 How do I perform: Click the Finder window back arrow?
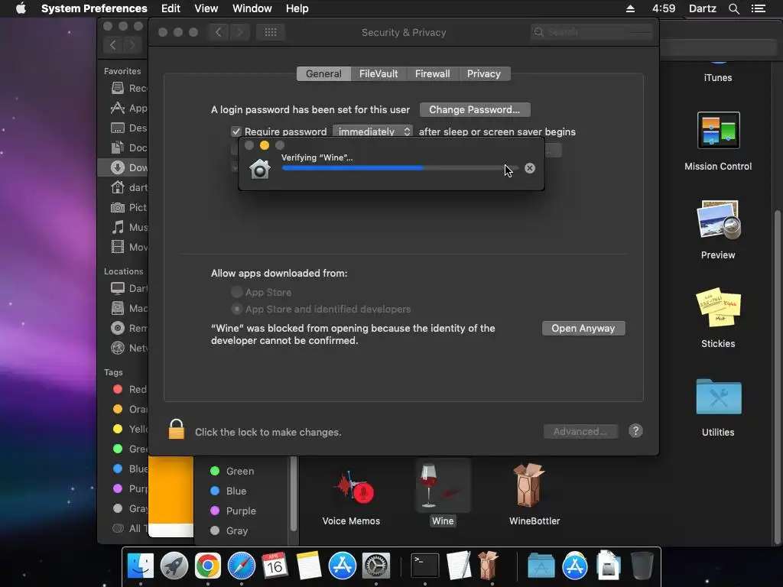113,45
